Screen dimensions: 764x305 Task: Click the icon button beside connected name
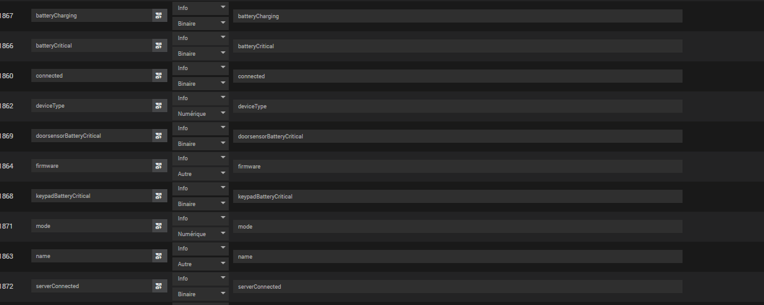[x=159, y=76]
